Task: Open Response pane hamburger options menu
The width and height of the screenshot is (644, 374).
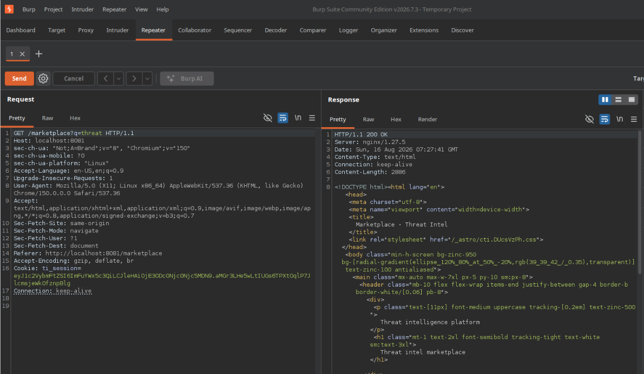Action: 633,119
